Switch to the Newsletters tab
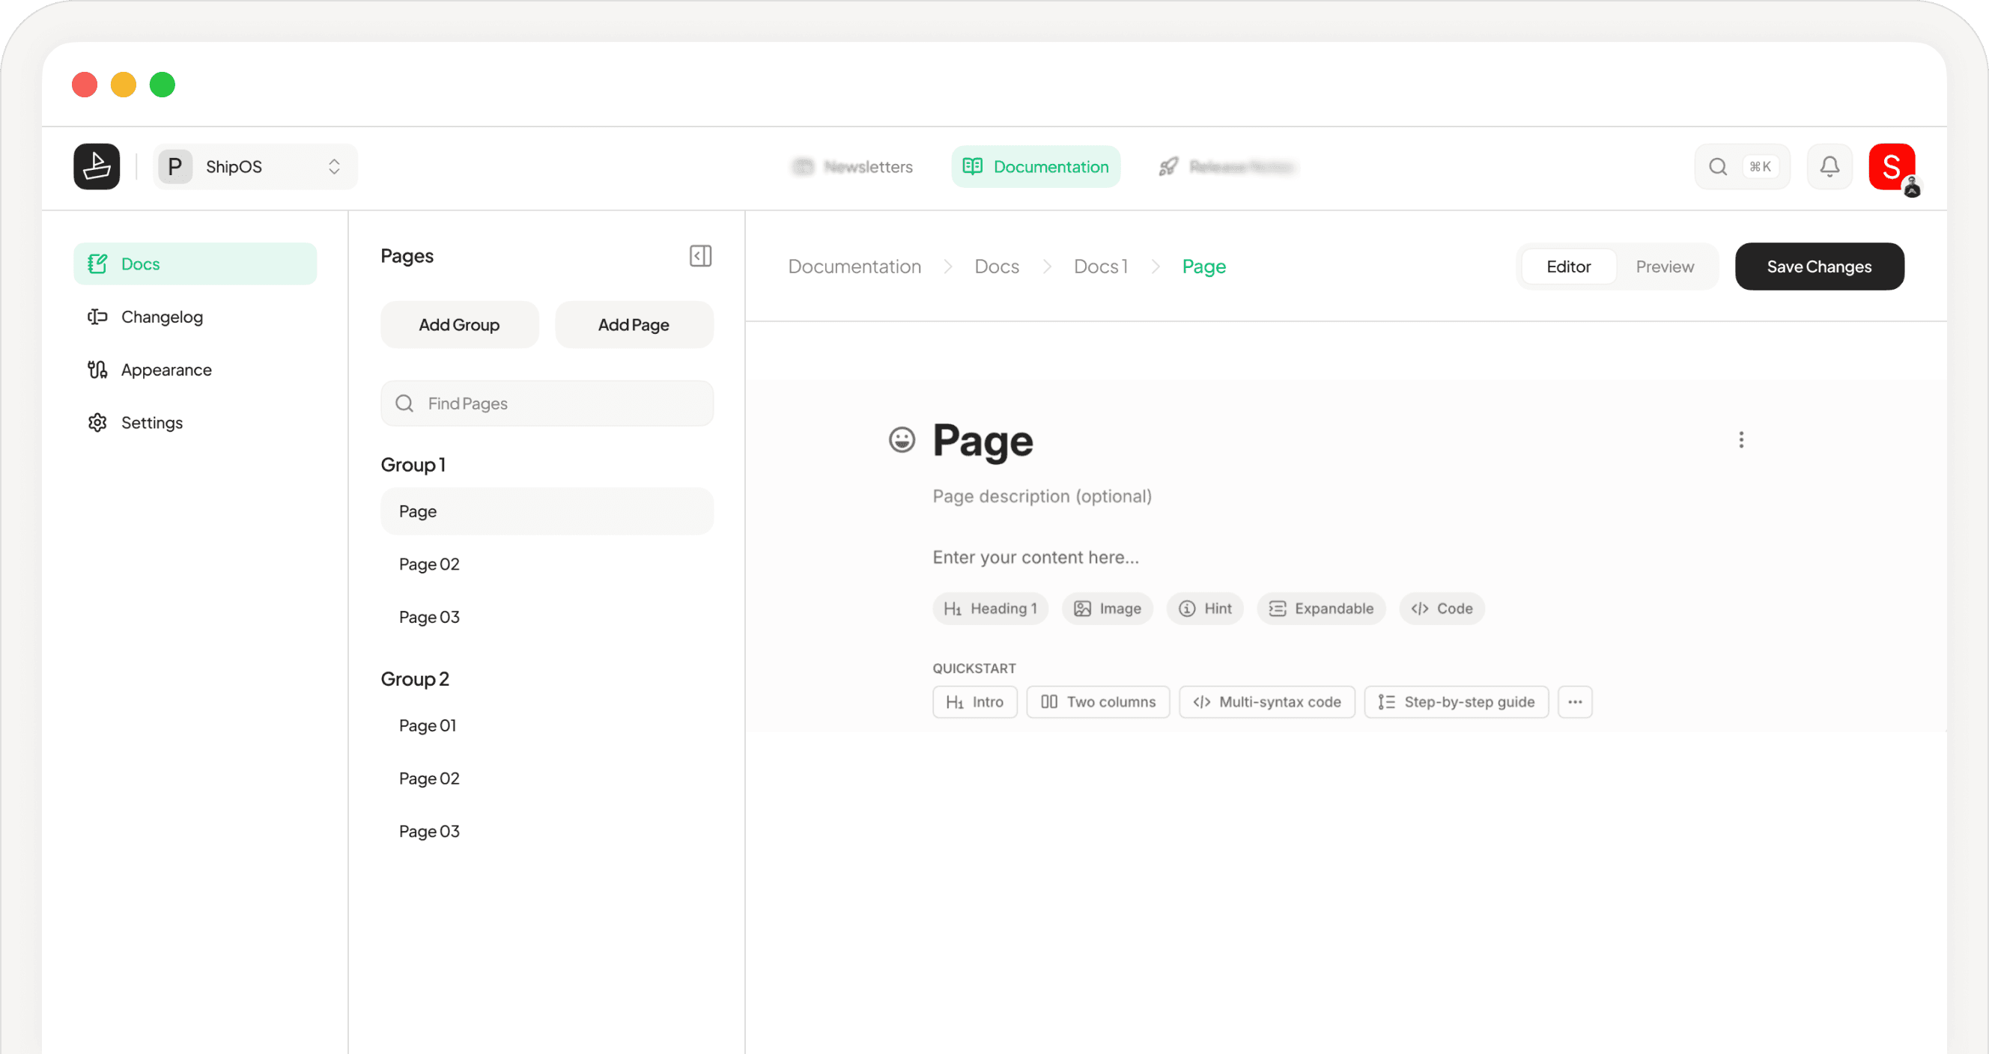The image size is (1989, 1054). coord(853,166)
